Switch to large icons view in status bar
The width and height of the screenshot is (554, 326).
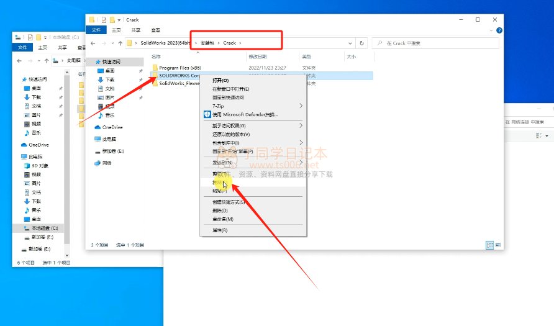point(498,245)
